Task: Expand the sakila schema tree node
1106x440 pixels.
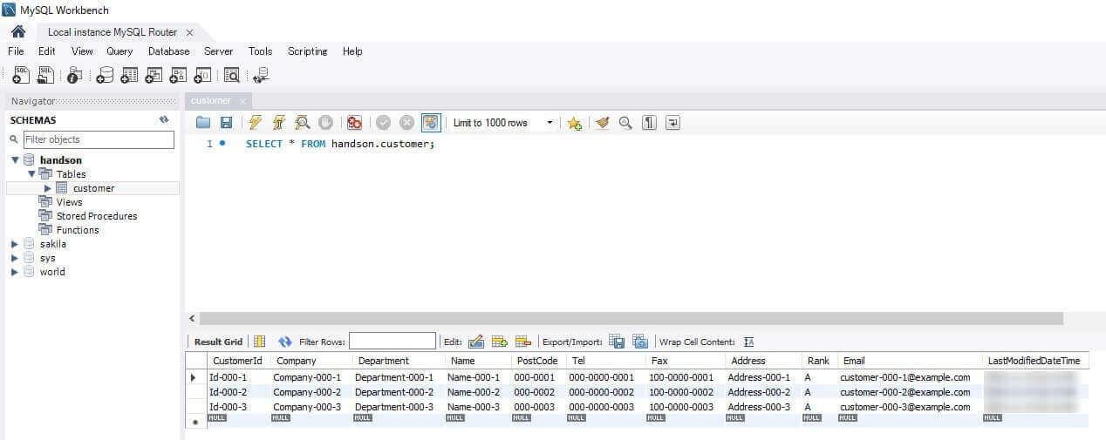Action: click(15, 244)
